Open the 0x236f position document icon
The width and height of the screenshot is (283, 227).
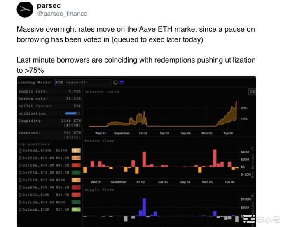[19, 158]
